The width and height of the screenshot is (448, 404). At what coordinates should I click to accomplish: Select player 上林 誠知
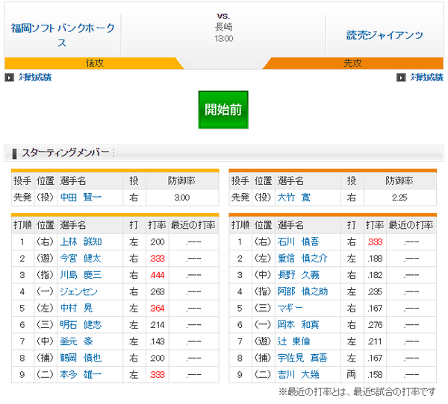81,242
